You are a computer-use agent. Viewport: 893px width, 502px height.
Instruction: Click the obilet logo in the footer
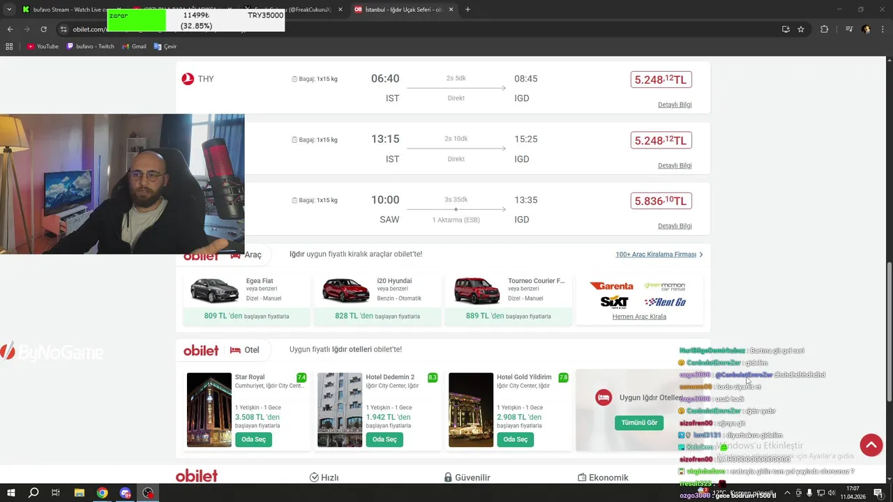[197, 476]
